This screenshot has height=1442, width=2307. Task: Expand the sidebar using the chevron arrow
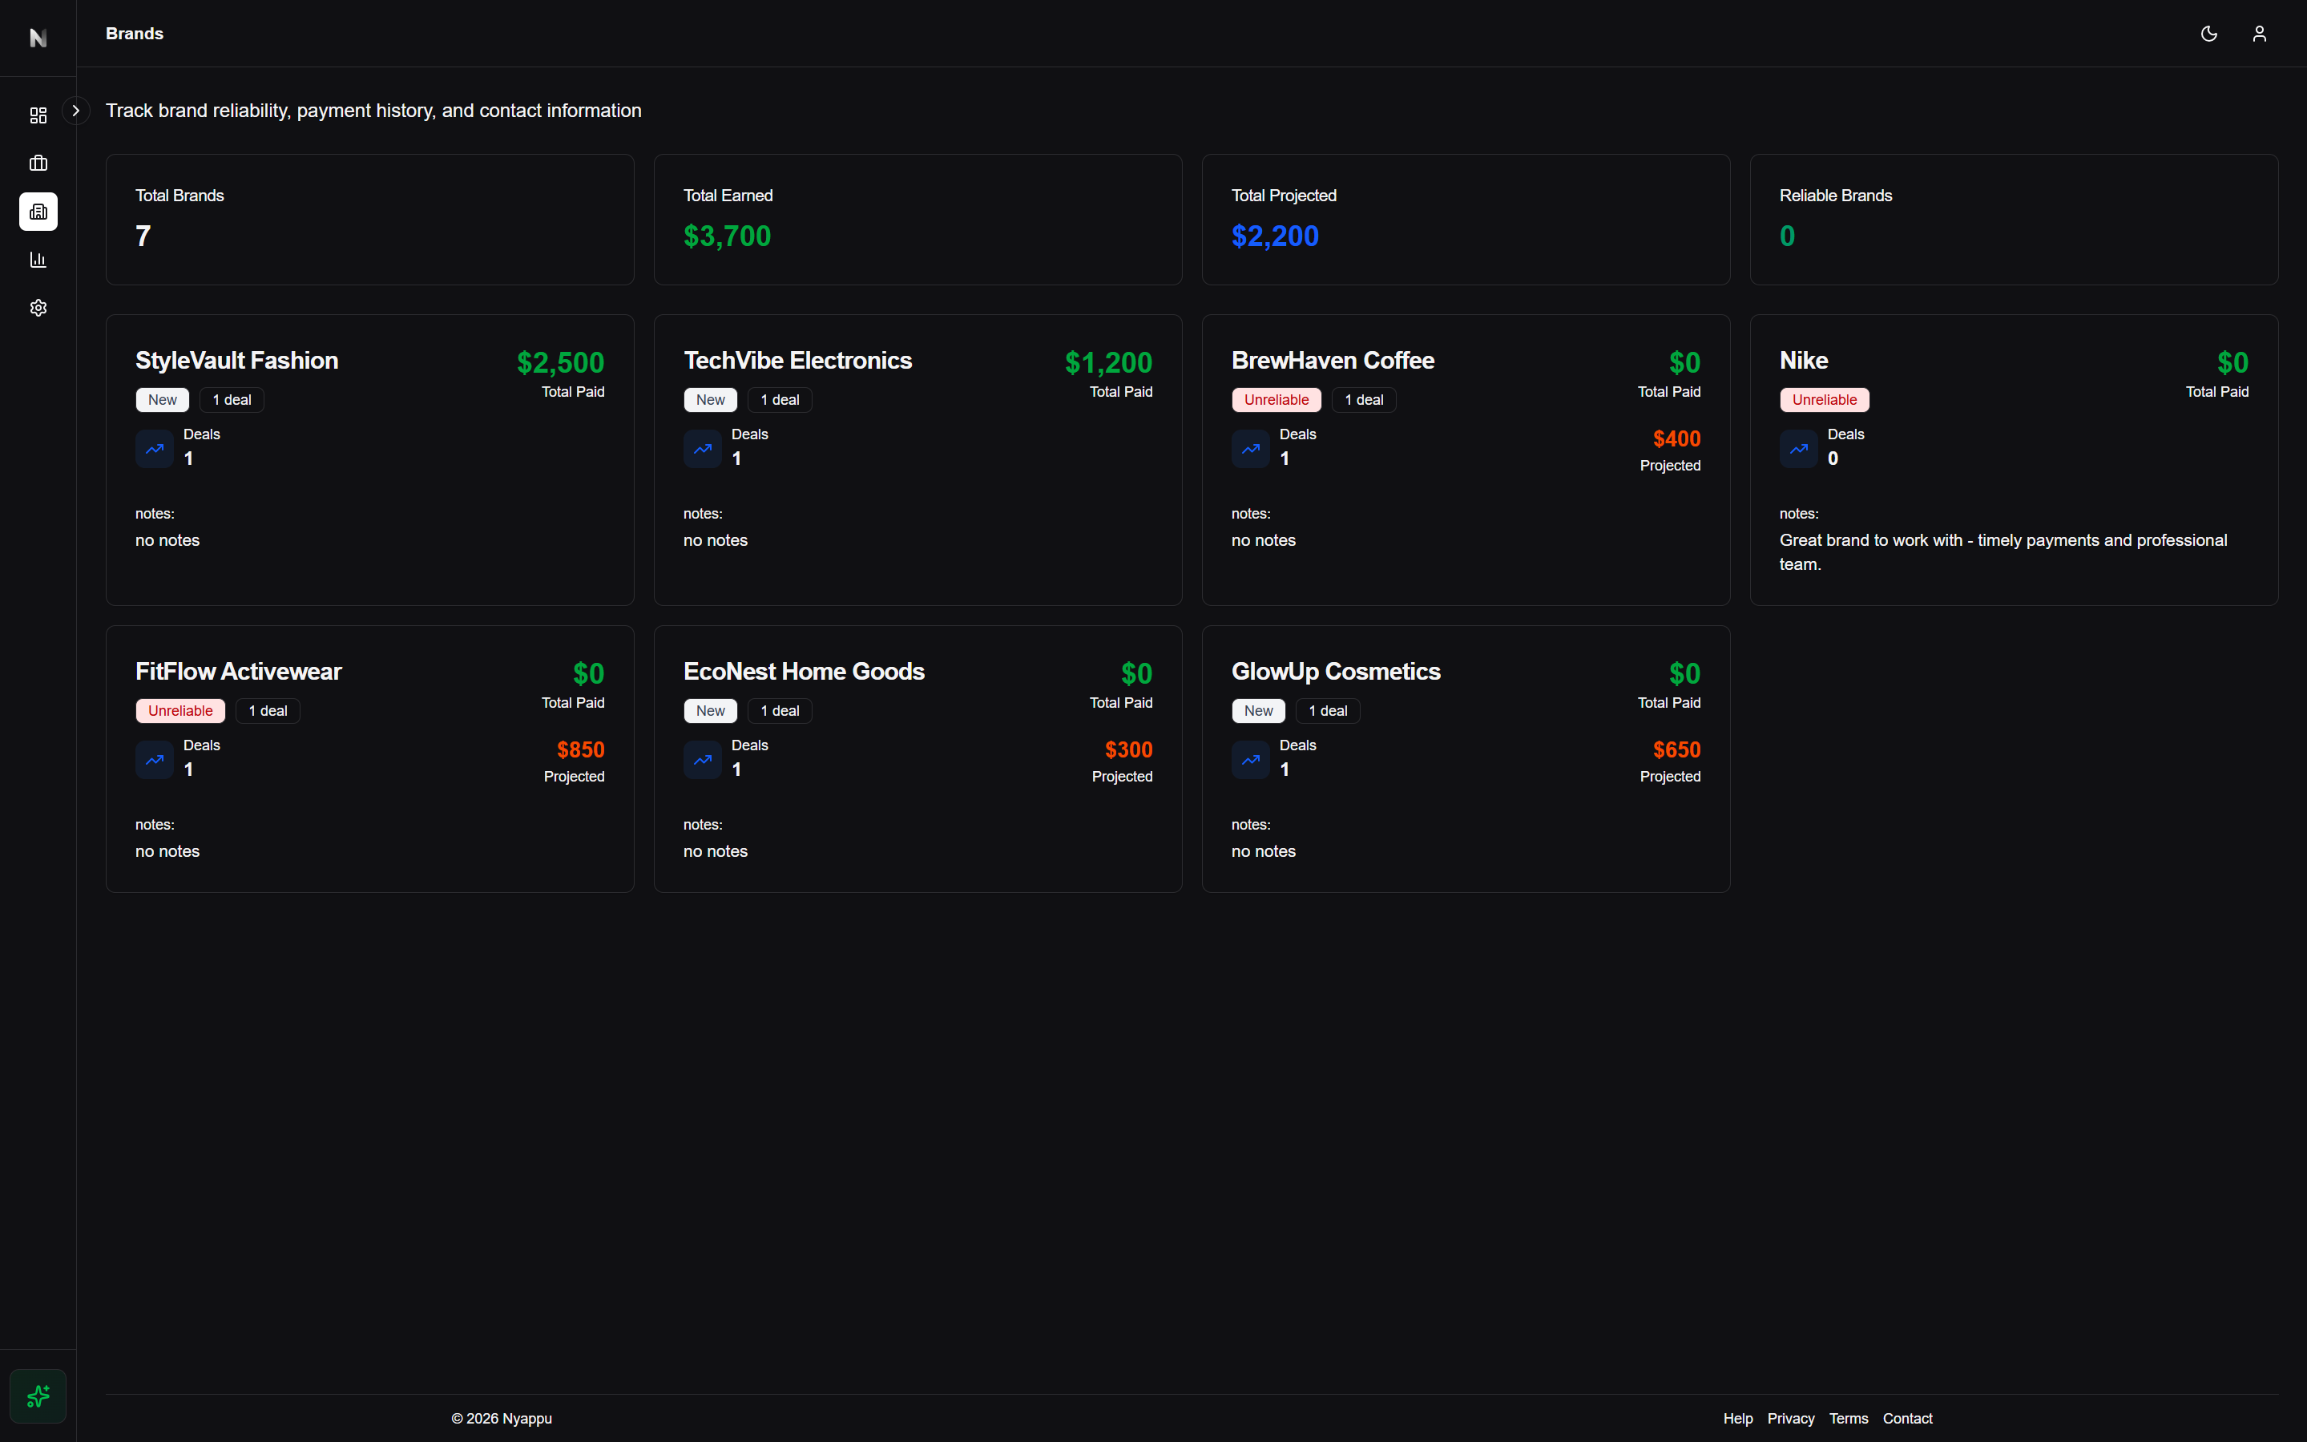[x=75, y=110]
